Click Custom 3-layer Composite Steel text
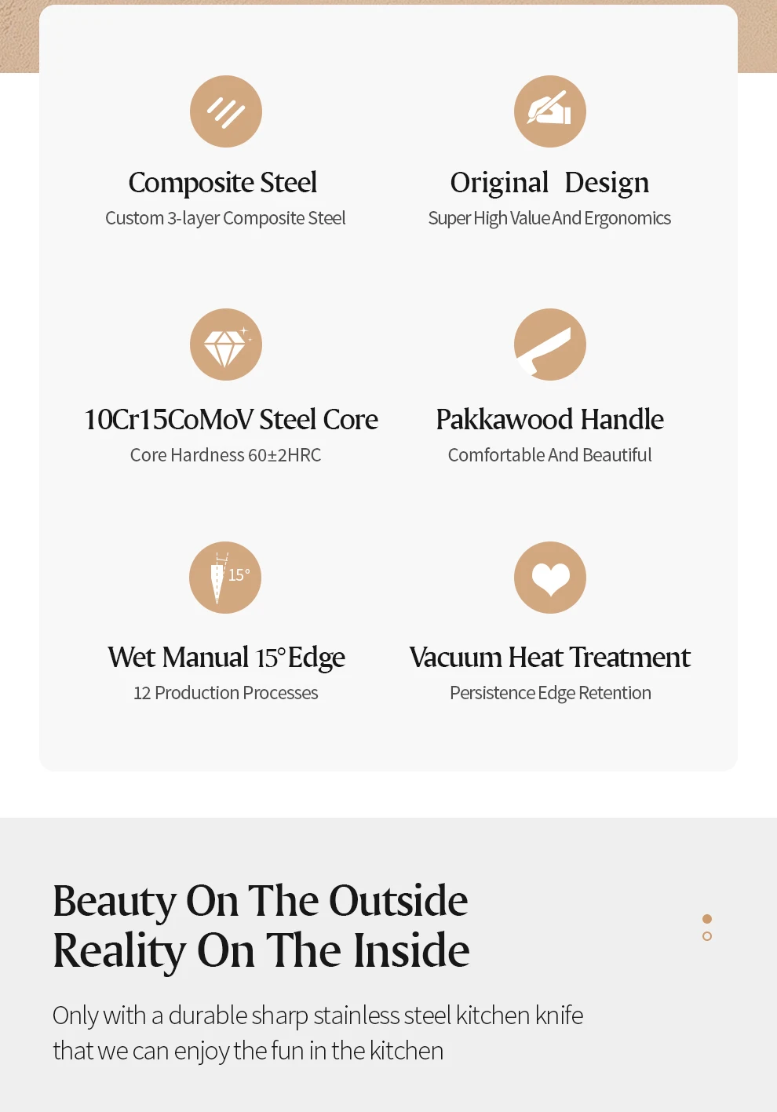 pyautogui.click(x=225, y=218)
